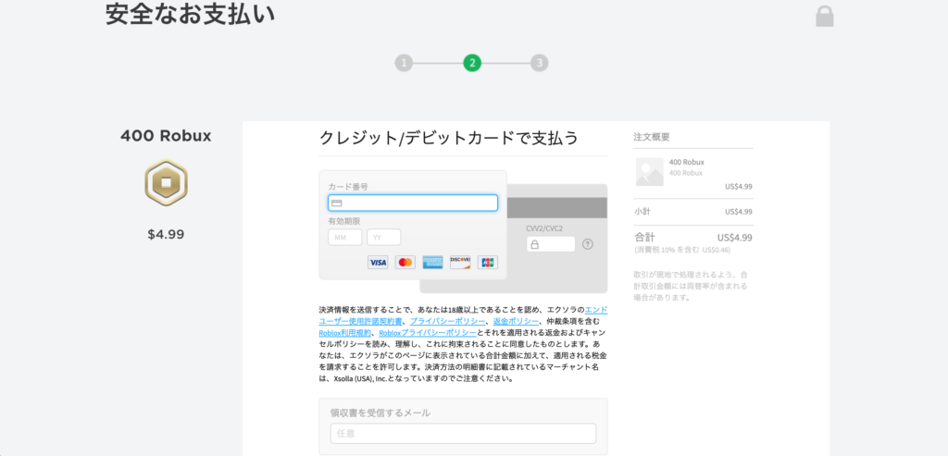This screenshot has height=456, width=948.
Task: Click the VISA card logo
Action: [x=378, y=262]
